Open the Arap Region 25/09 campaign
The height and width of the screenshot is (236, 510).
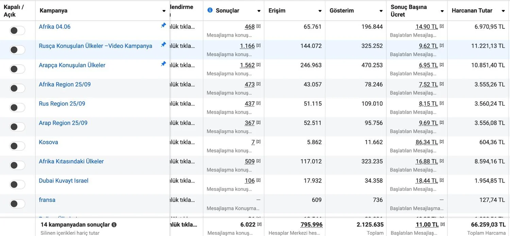tap(63, 123)
